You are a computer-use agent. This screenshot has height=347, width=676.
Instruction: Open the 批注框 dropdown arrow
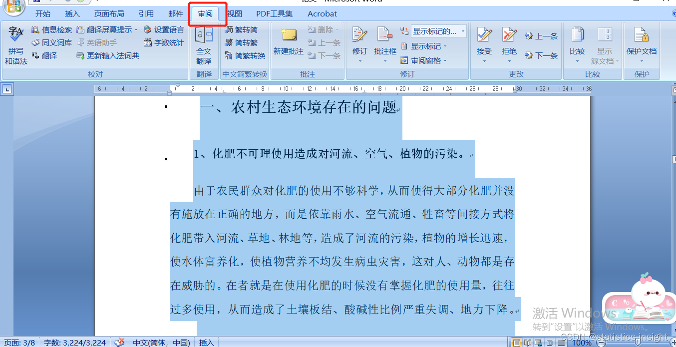click(385, 61)
